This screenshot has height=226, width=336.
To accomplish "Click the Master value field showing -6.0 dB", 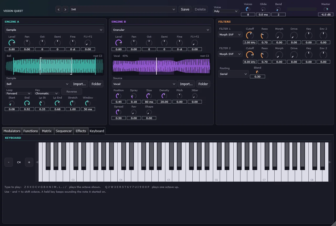I will coord(326,15).
